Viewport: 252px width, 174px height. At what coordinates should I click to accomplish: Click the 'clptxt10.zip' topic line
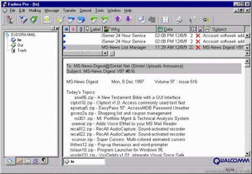click(x=128, y=103)
